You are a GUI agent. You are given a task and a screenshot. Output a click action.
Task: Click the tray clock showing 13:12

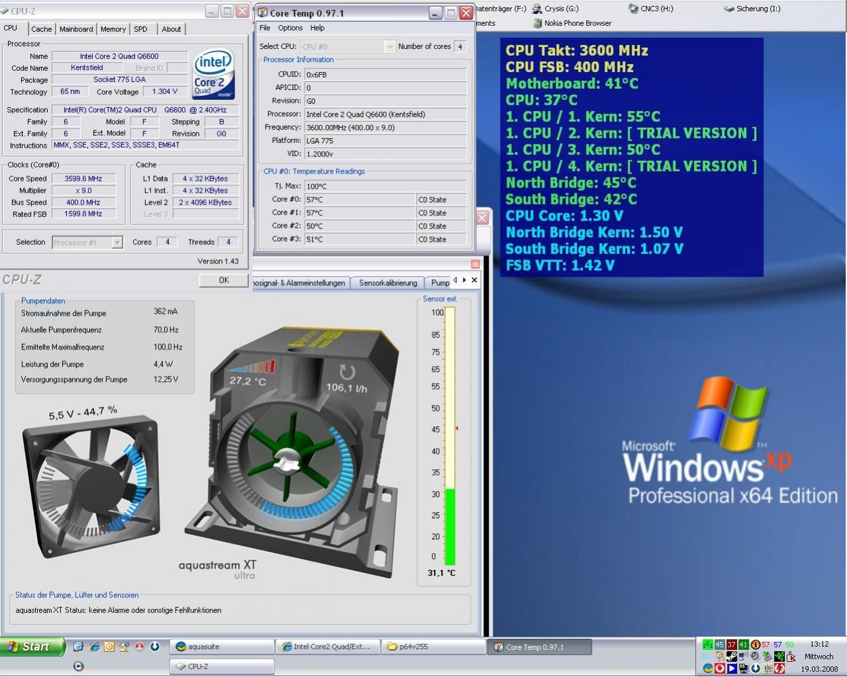[819, 644]
